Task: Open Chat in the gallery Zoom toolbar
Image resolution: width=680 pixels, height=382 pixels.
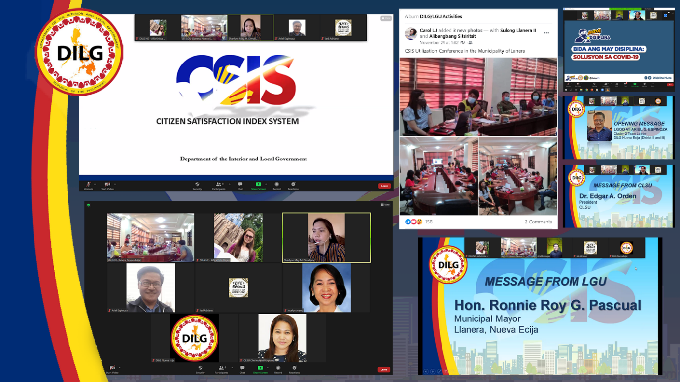Action: coord(242,369)
